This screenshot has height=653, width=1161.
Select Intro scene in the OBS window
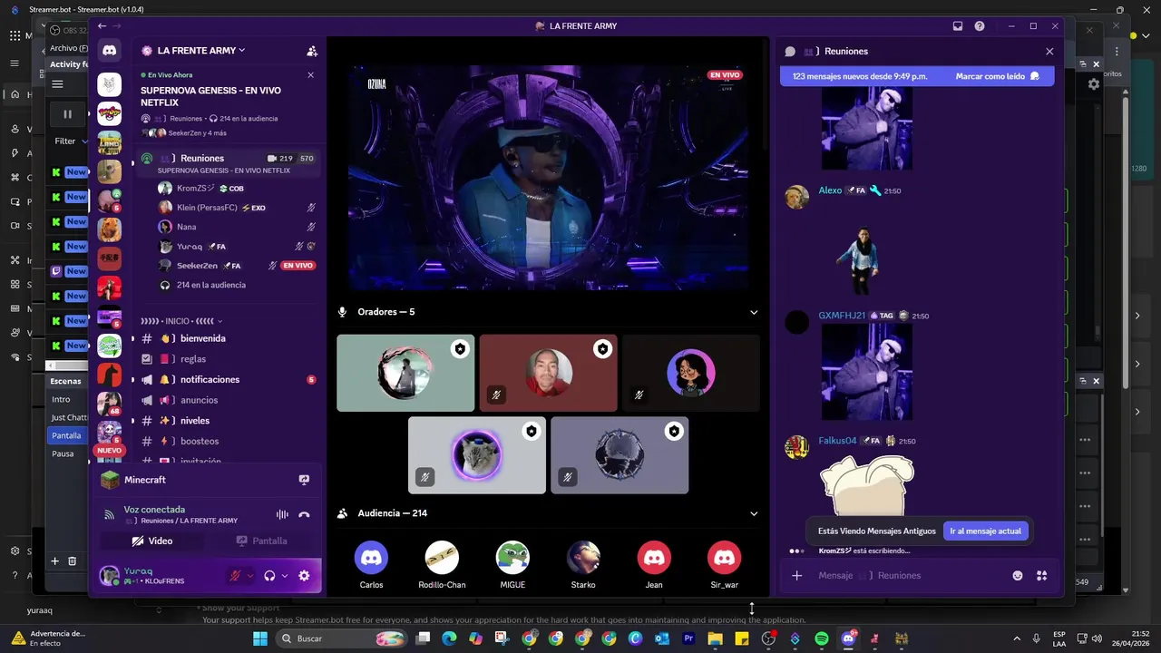pos(68,399)
